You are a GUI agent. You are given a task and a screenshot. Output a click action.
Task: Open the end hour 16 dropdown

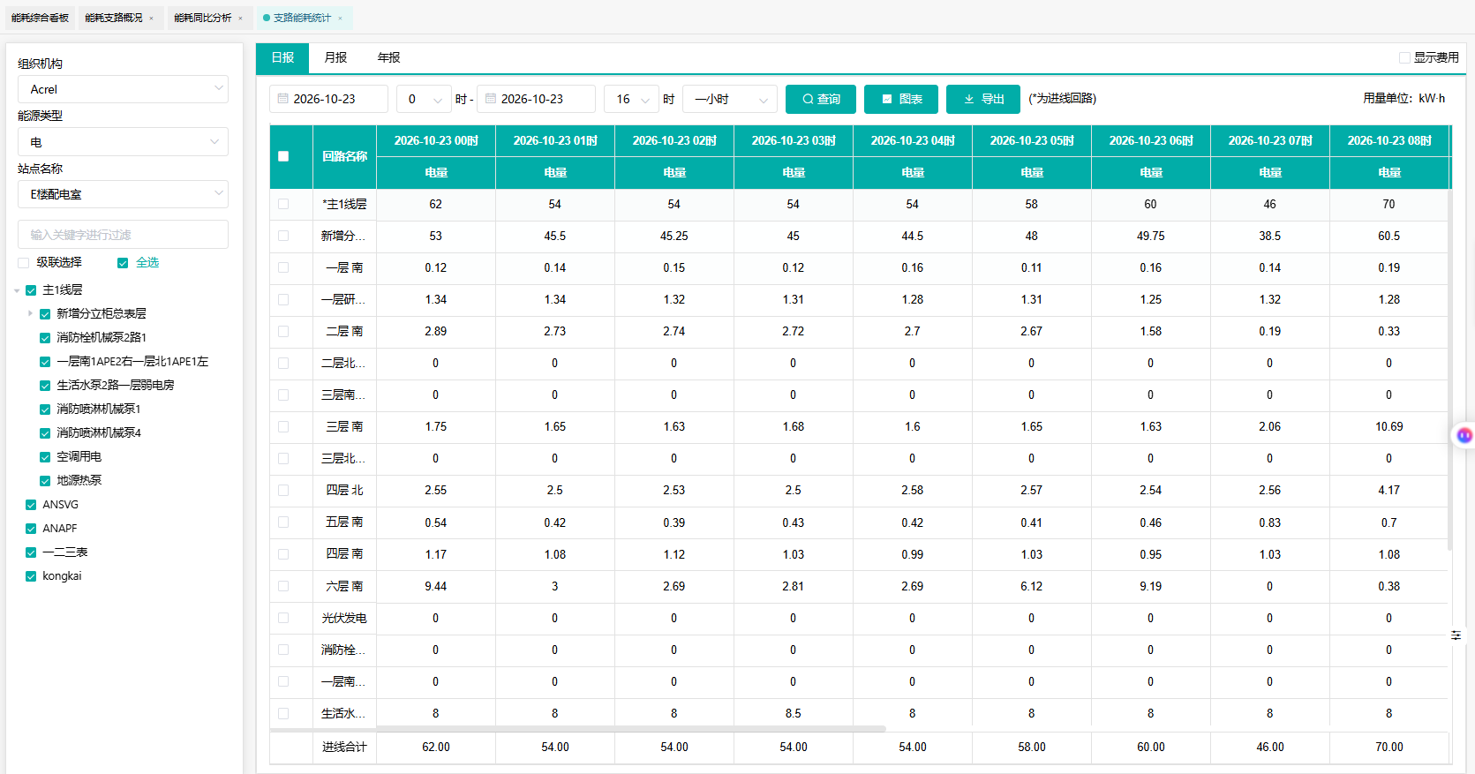coord(631,99)
